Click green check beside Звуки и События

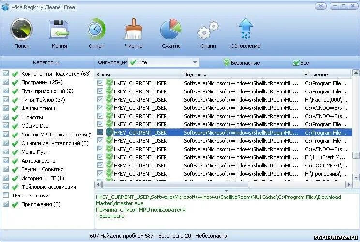(15, 170)
